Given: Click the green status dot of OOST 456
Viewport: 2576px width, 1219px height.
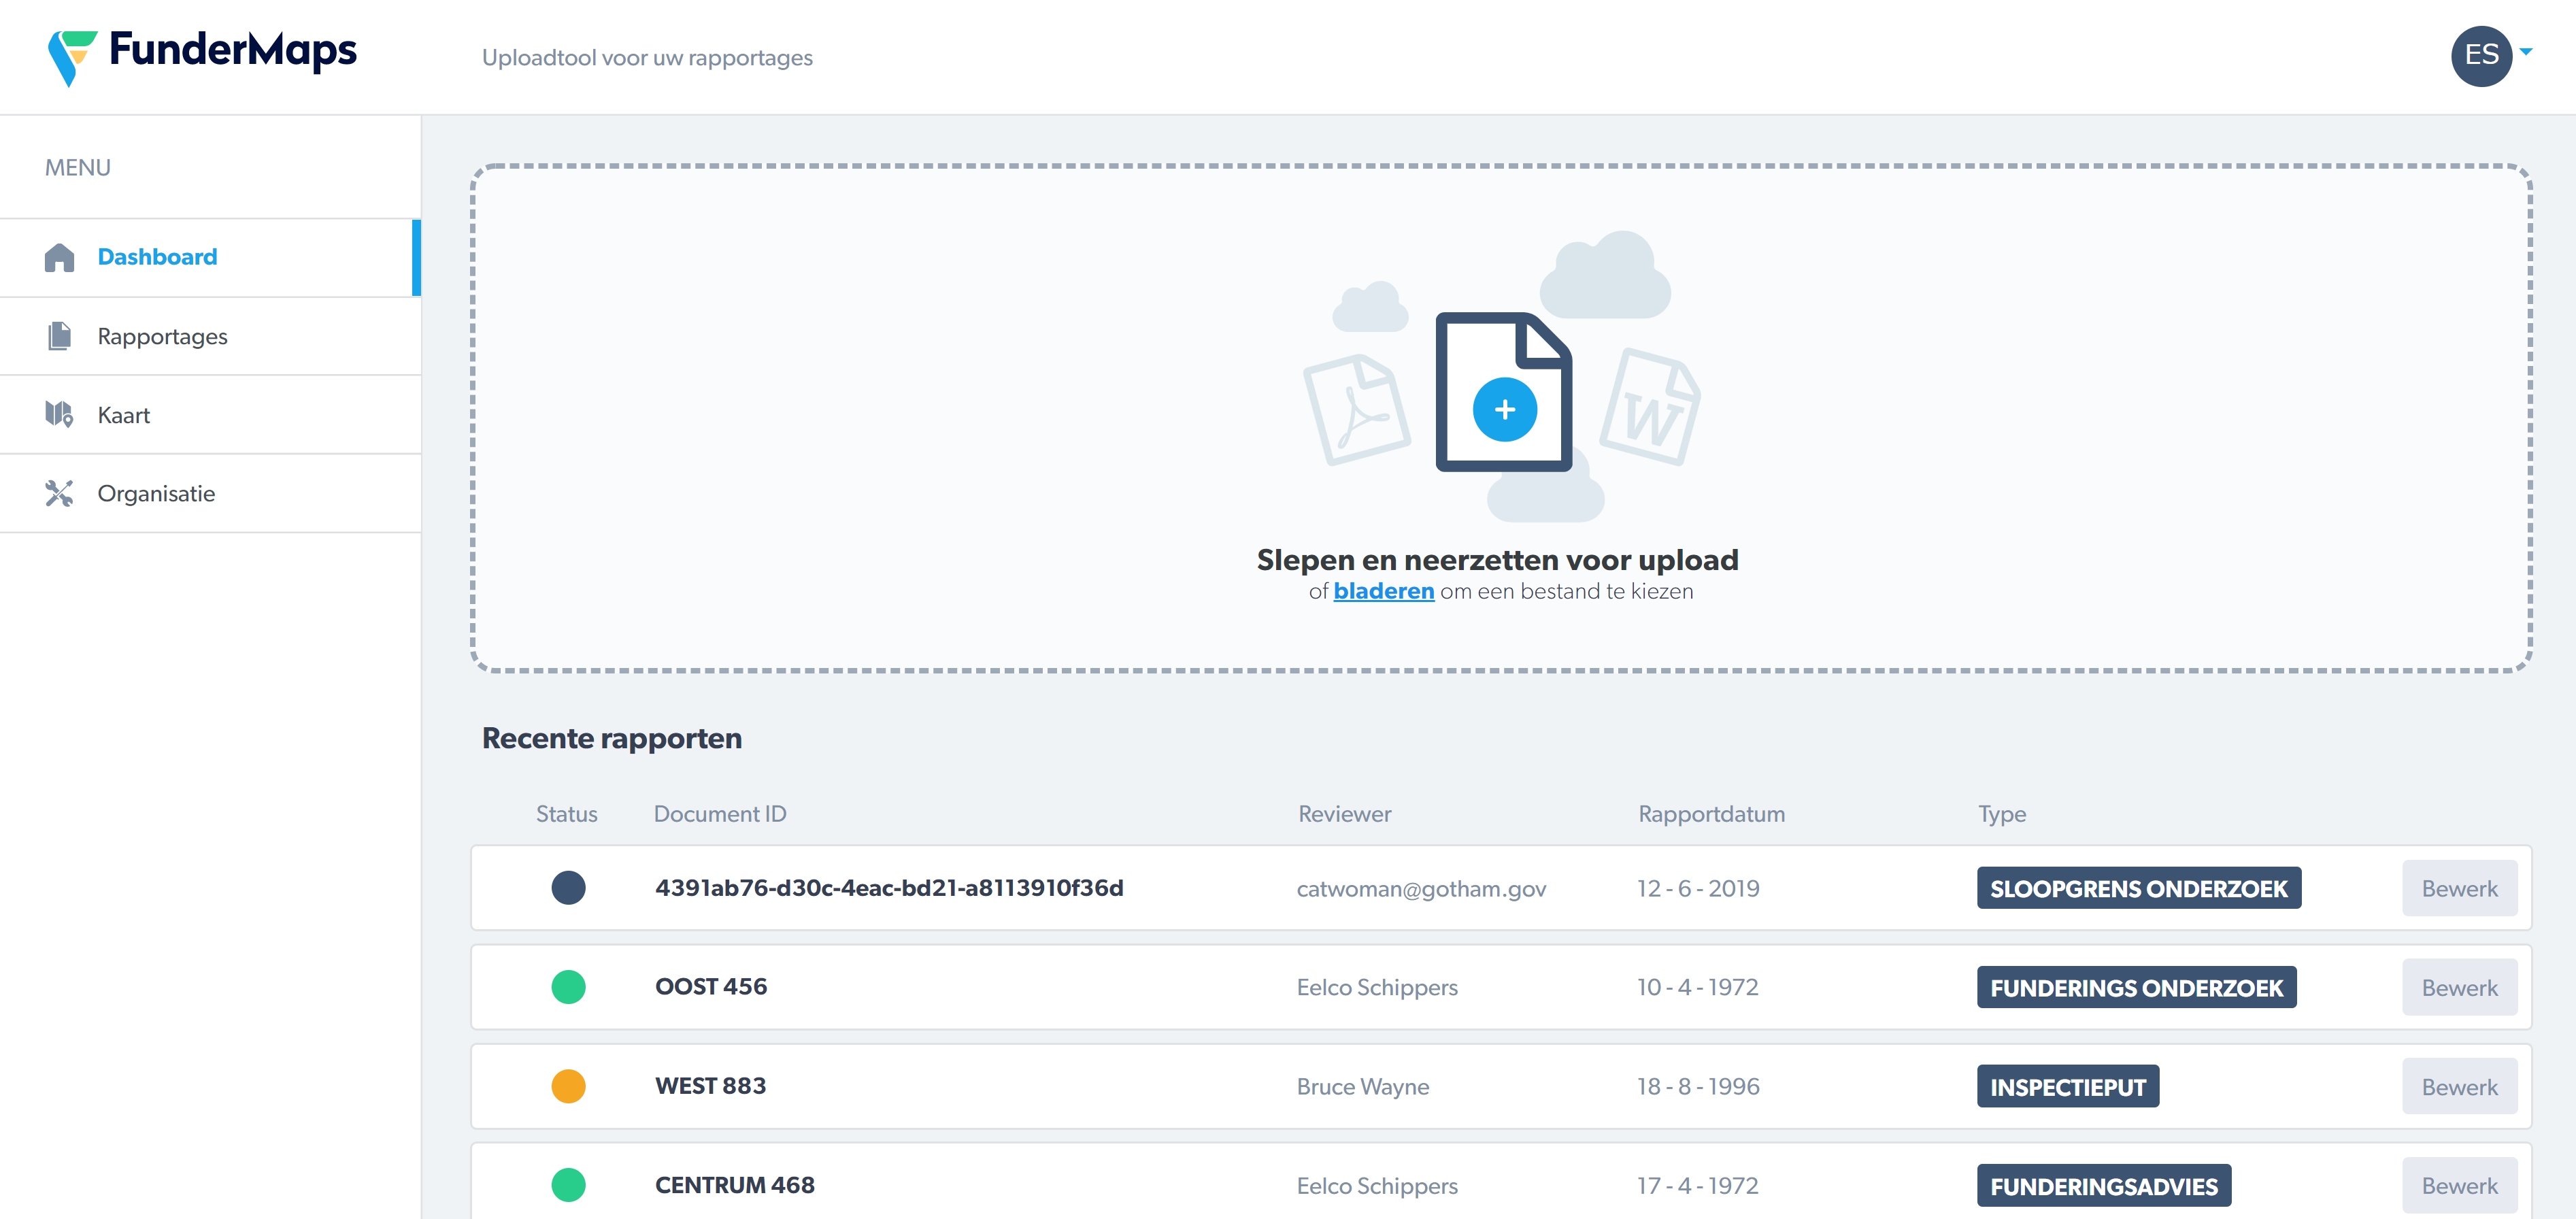Looking at the screenshot, I should (x=568, y=987).
